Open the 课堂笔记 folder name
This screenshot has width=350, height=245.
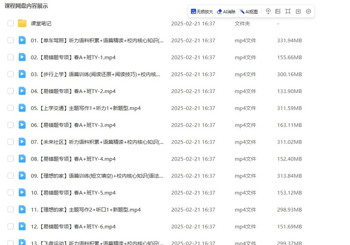[x=41, y=24]
